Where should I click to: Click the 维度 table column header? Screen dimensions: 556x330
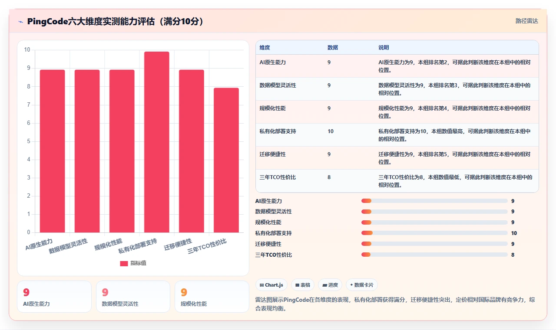[x=265, y=48]
